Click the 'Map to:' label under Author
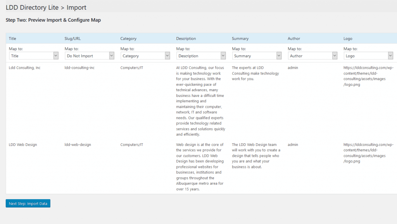Viewport: 397px width, 224px height. click(x=295, y=49)
